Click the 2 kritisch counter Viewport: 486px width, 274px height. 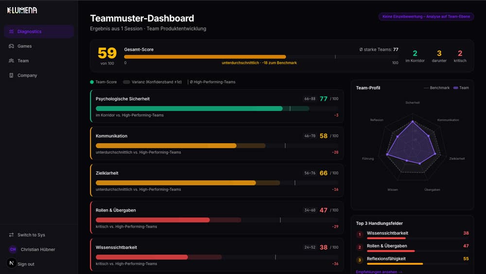[460, 56]
